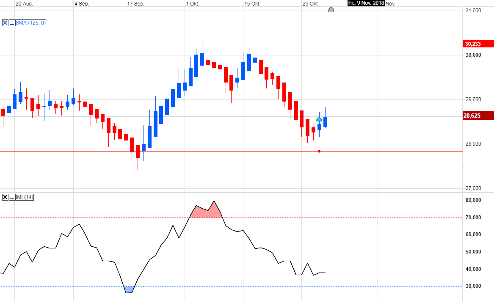
Task: Click the red 30,233 price flag
Action: tap(478, 43)
